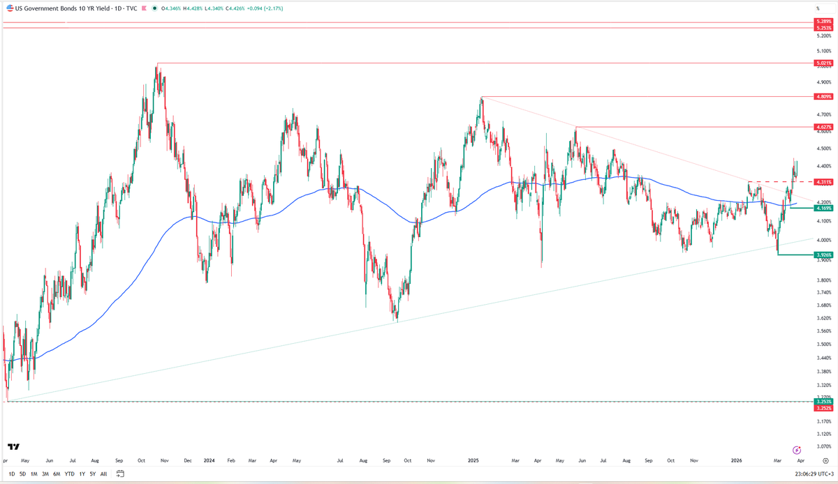
Task: Click the 2025 label on time axis
Action: [473, 461]
